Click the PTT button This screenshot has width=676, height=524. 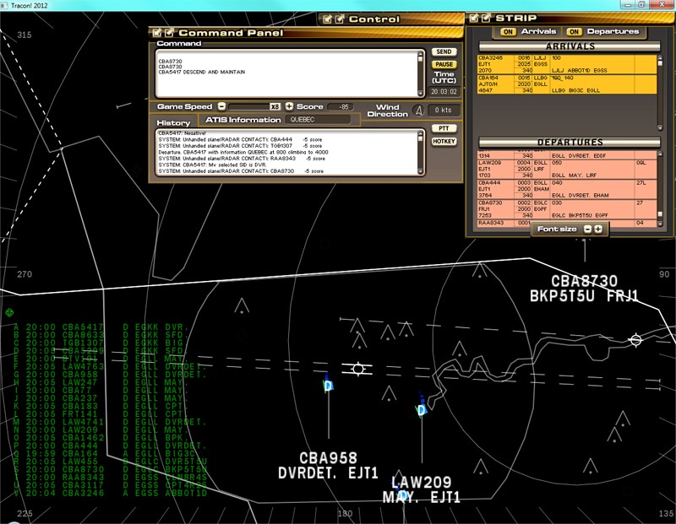tap(443, 128)
